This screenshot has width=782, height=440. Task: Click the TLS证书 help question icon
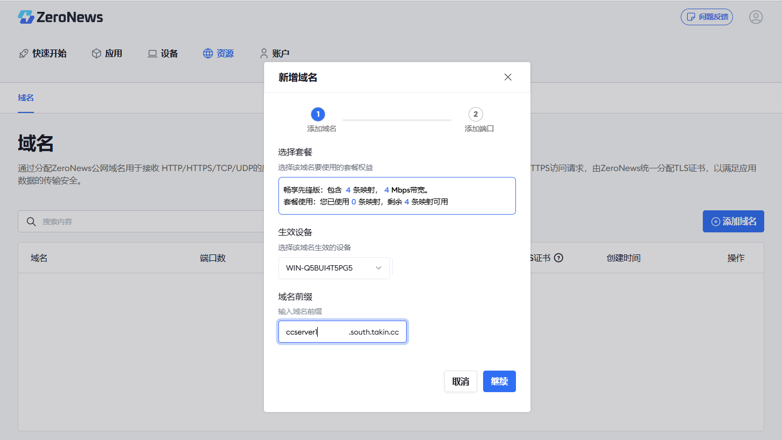[x=558, y=258]
